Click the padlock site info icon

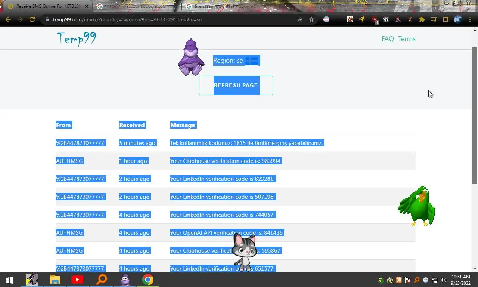(x=47, y=19)
